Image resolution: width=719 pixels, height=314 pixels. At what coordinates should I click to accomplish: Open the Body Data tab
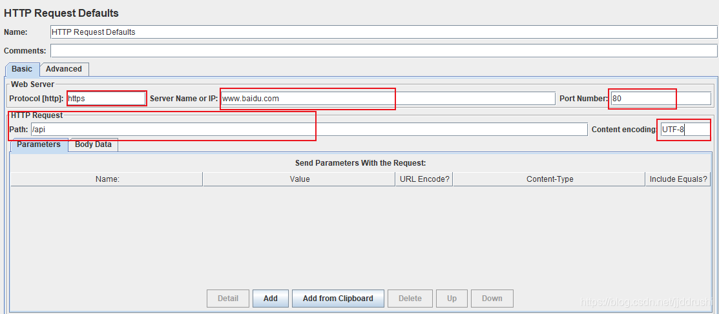94,144
